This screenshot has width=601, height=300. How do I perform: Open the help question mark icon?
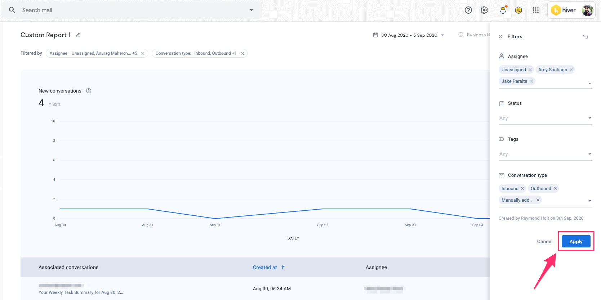[468, 10]
